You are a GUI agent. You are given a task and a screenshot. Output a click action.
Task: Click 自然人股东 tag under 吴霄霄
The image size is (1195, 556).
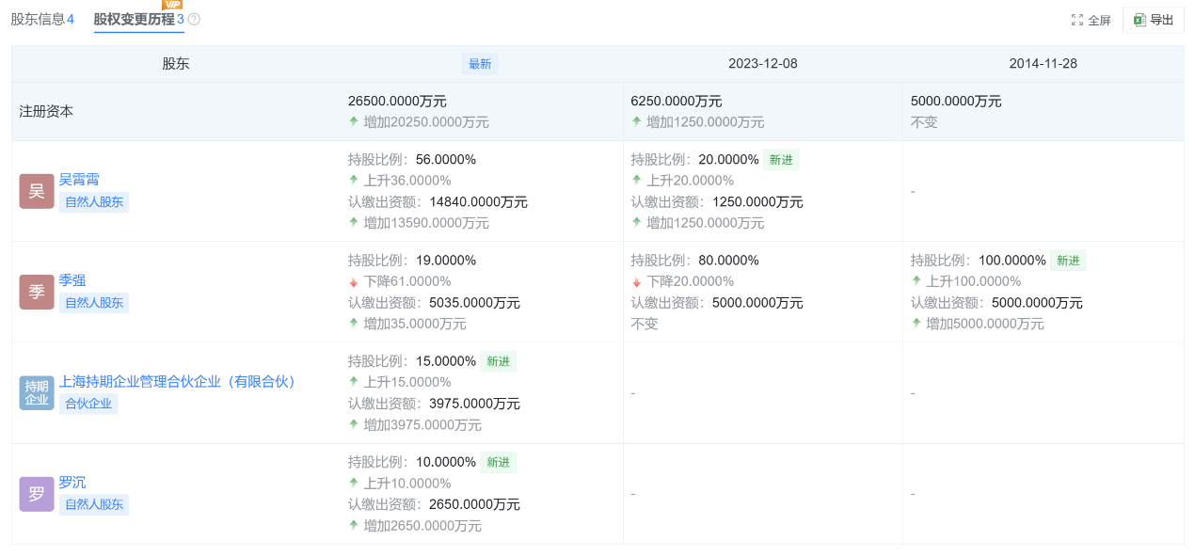point(93,202)
